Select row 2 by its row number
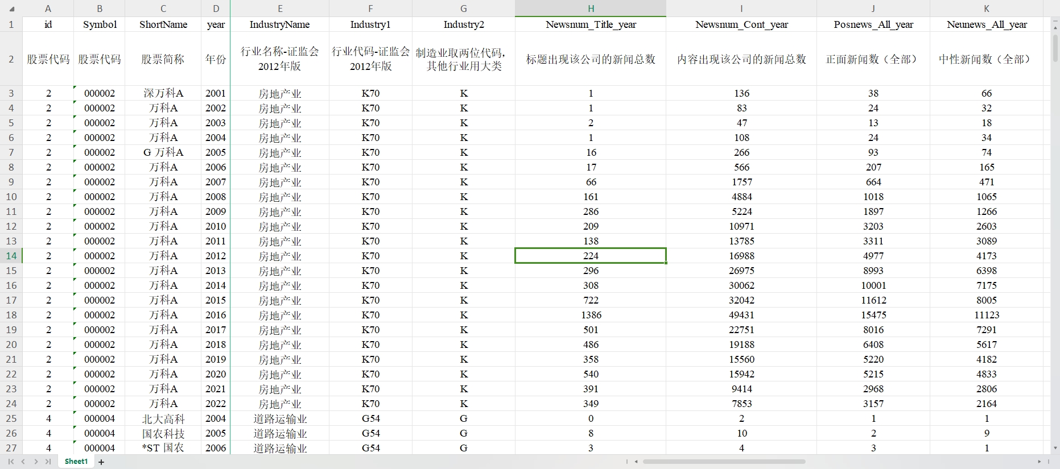This screenshot has height=469, width=1060. click(x=11, y=59)
